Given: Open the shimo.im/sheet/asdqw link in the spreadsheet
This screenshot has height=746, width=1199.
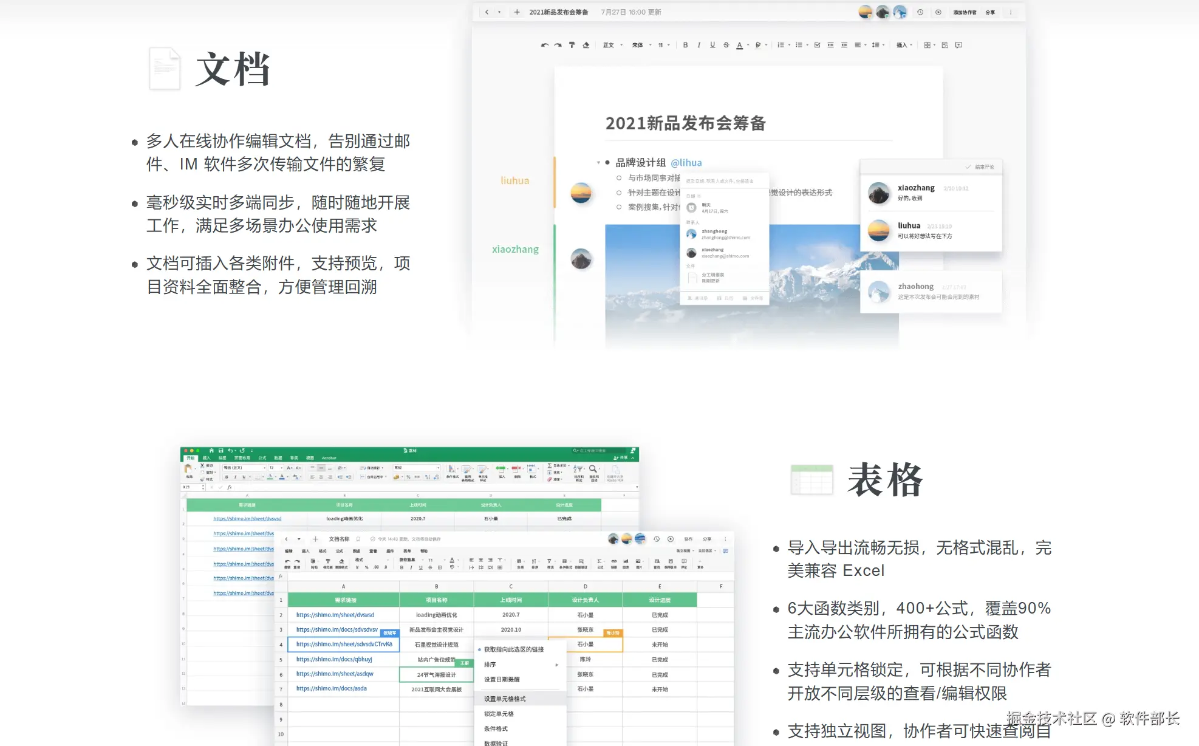Looking at the screenshot, I should pos(335,674).
